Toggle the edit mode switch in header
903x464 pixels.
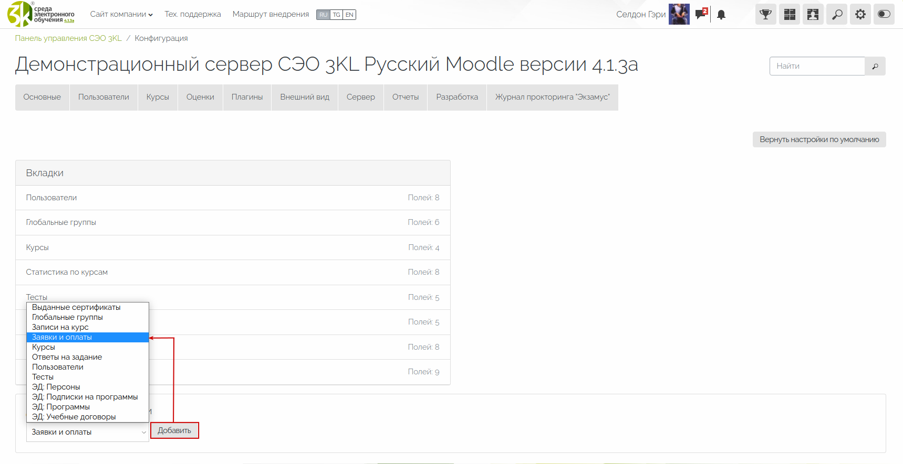point(884,15)
